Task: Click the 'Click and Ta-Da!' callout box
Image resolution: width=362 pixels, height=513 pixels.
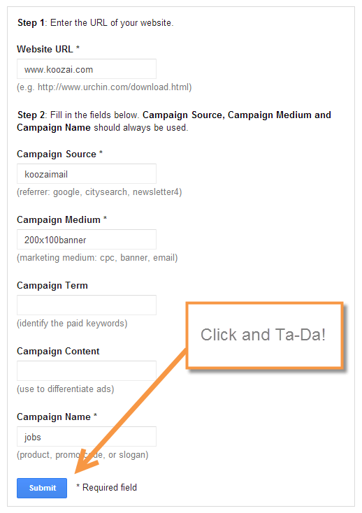Action: pyautogui.click(x=265, y=335)
